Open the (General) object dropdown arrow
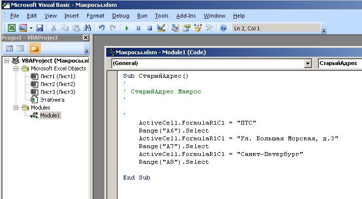Image resolution: width=362 pixels, height=199 pixels. tap(308, 64)
